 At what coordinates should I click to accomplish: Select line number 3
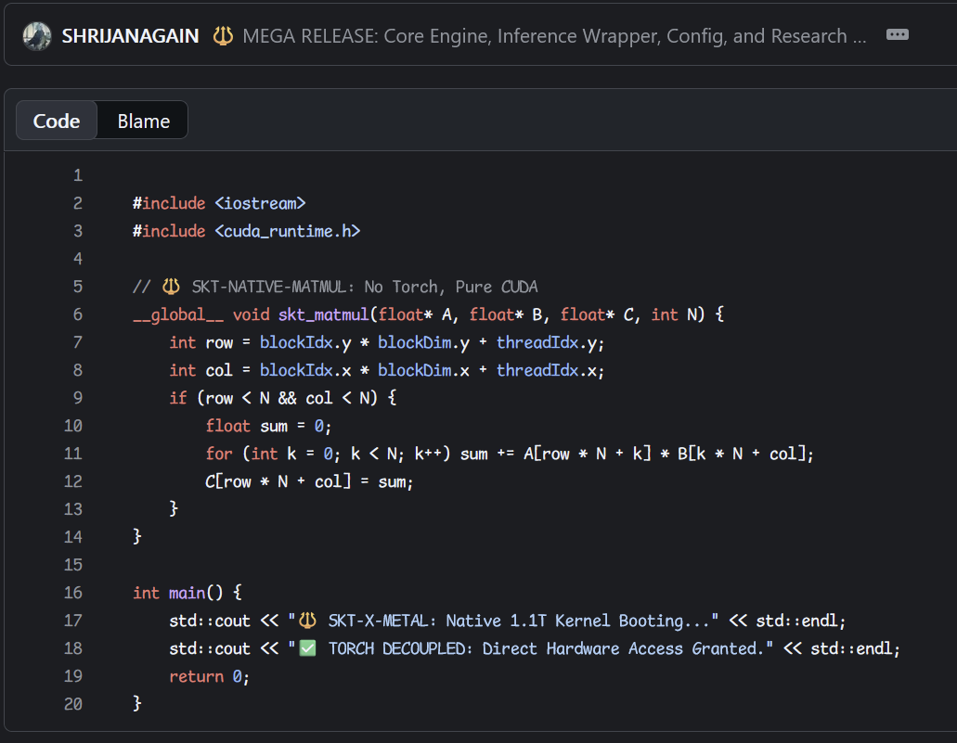tap(78, 231)
